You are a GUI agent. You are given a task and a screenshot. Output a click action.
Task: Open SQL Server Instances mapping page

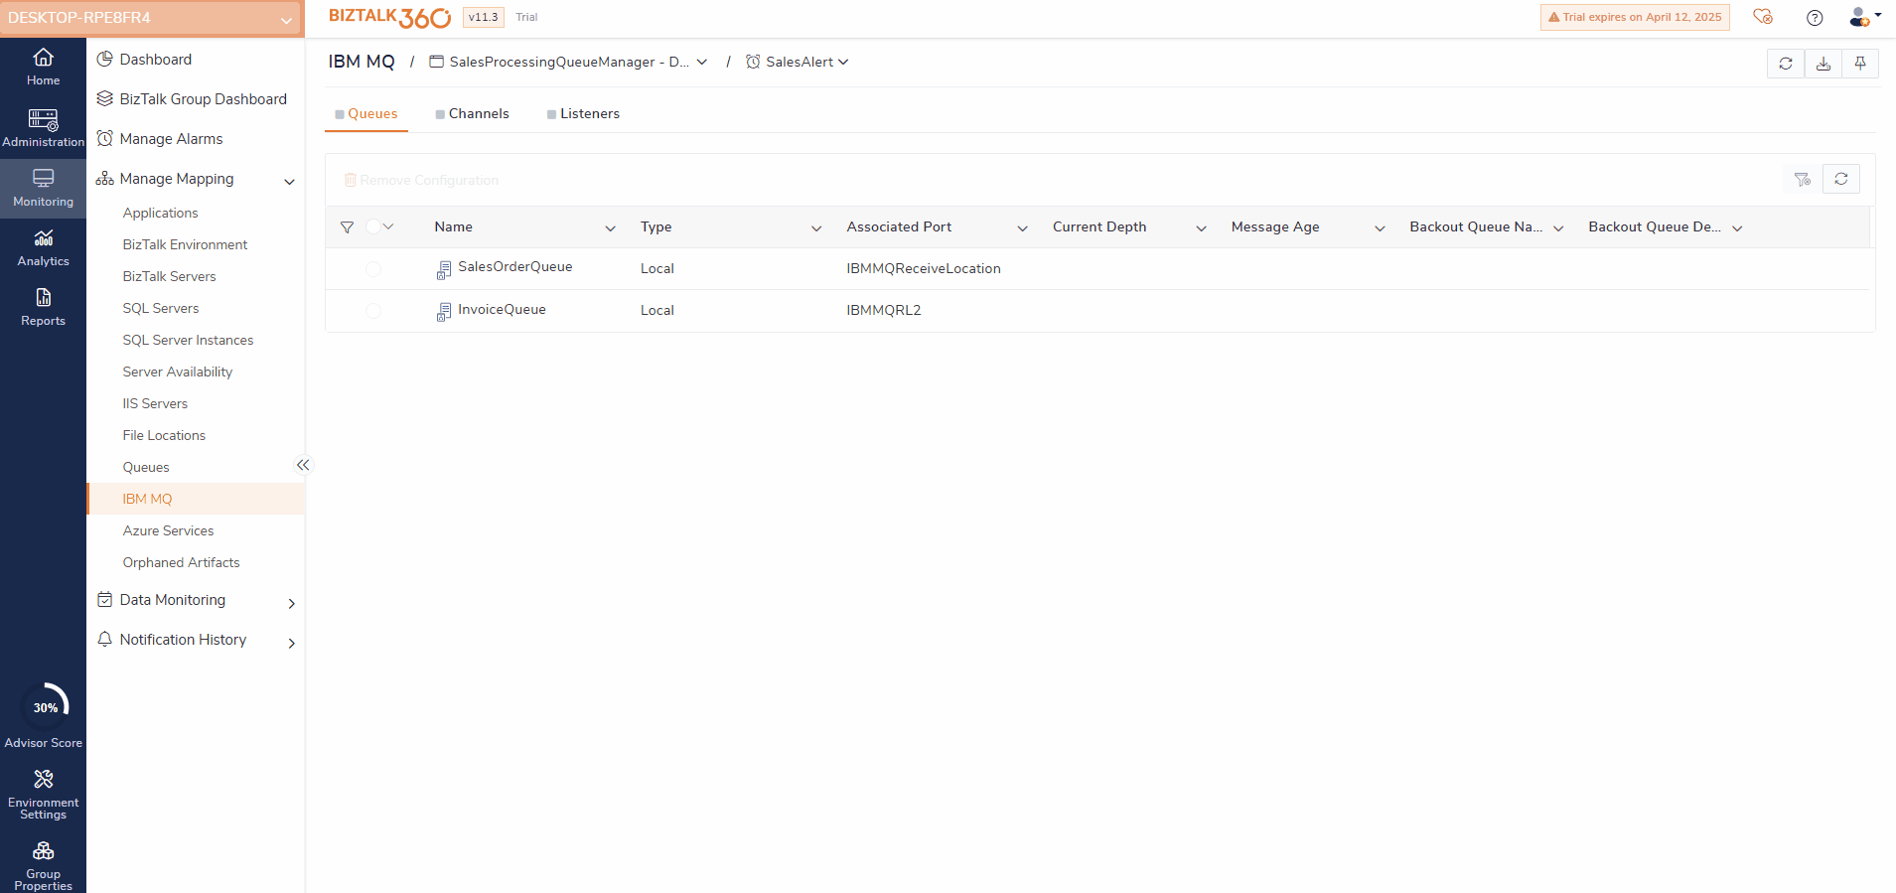point(188,340)
